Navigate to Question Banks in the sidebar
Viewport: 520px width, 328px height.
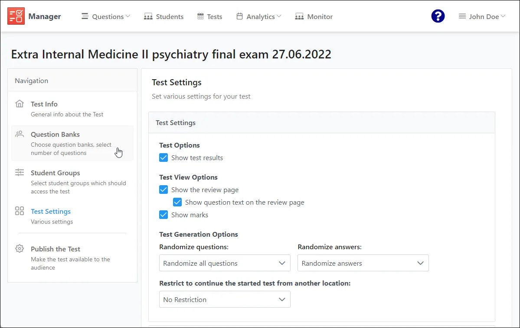click(55, 134)
